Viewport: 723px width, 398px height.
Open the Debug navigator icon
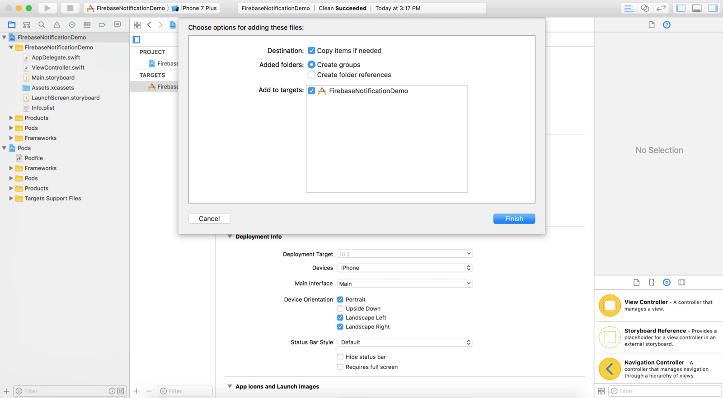coord(87,25)
